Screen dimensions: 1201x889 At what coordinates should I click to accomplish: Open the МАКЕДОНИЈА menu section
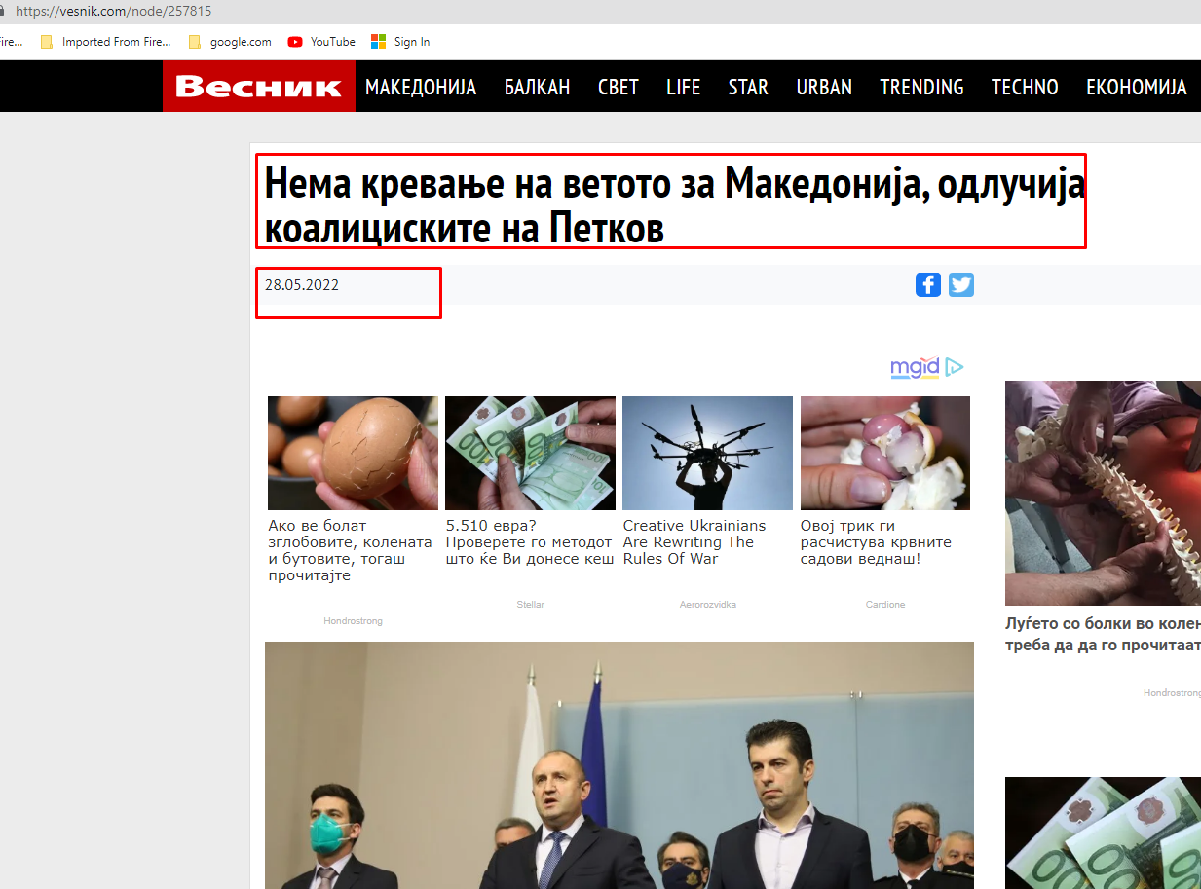click(x=421, y=87)
